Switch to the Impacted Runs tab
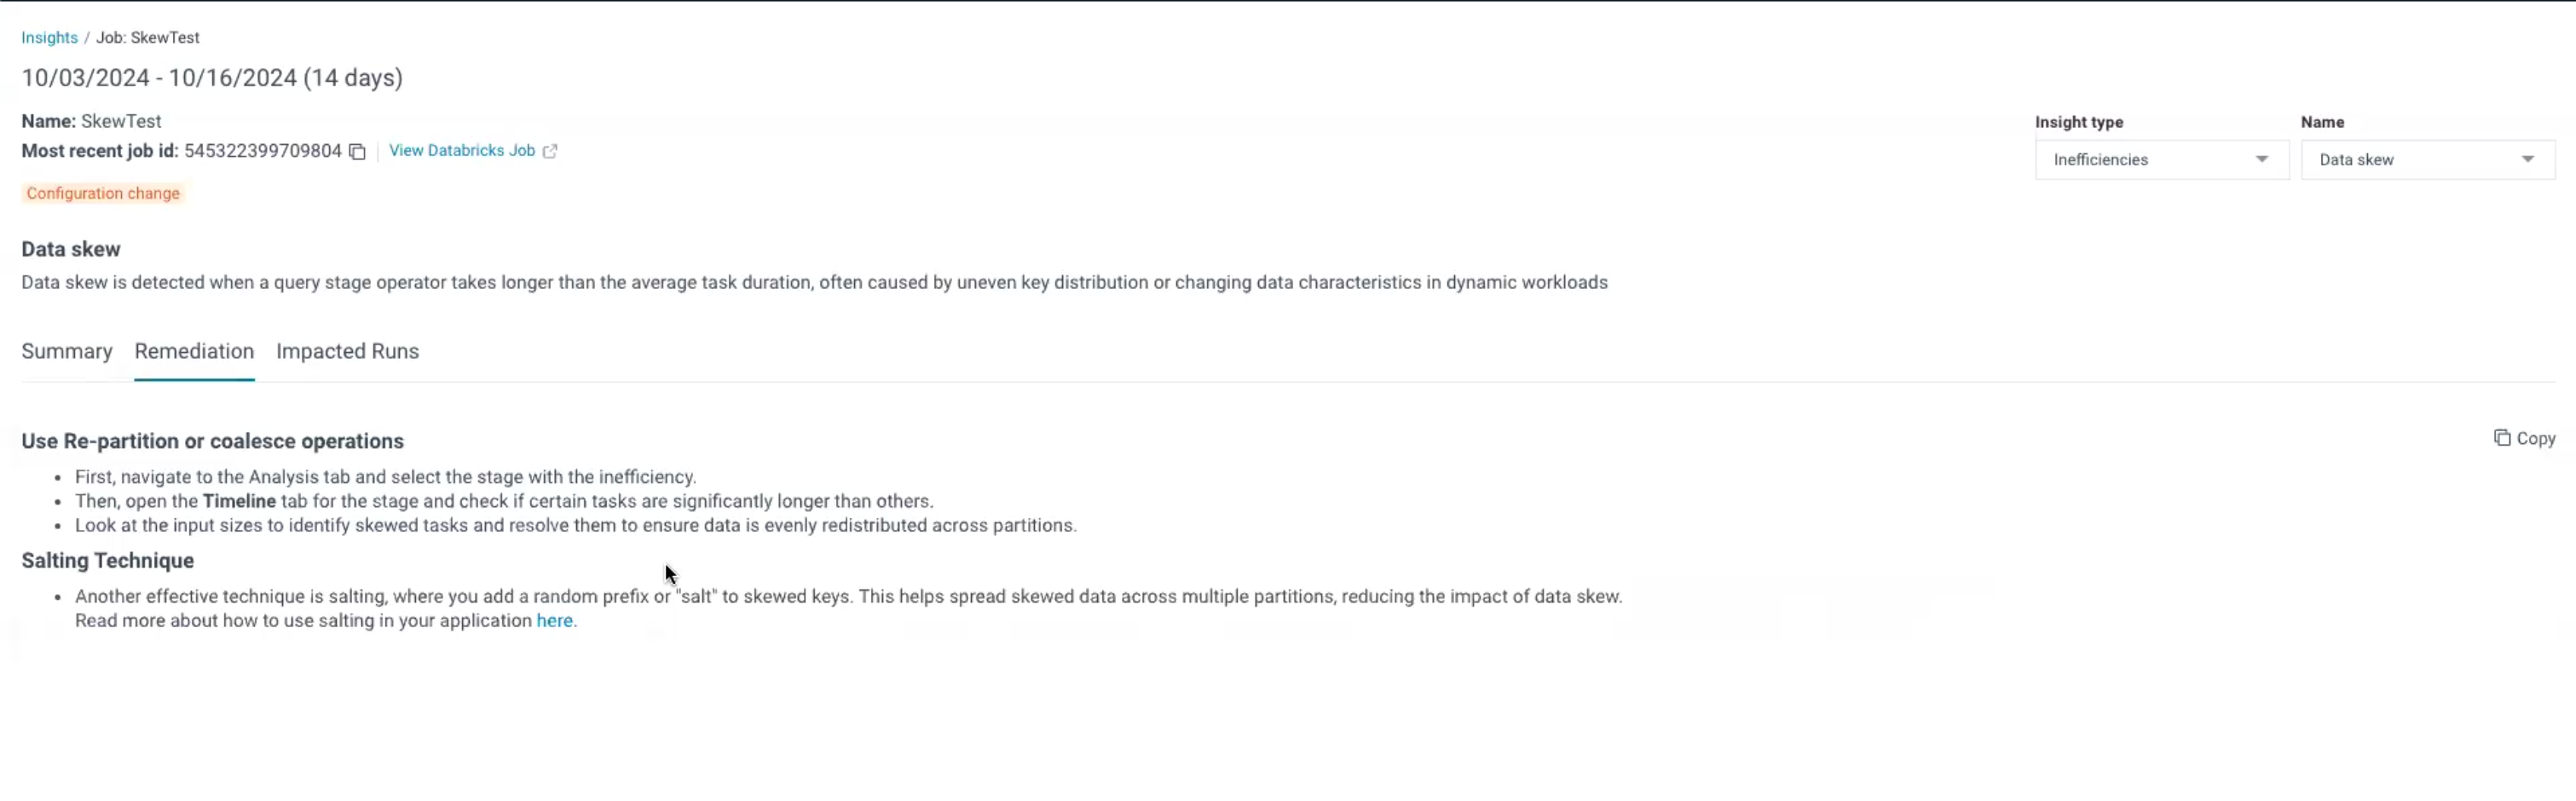Screen dimensions: 2576x801 pos(347,351)
